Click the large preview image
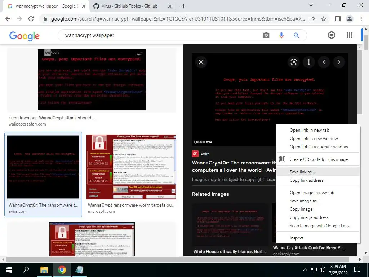Image resolution: width=369 pixels, height=277 pixels. [270, 100]
